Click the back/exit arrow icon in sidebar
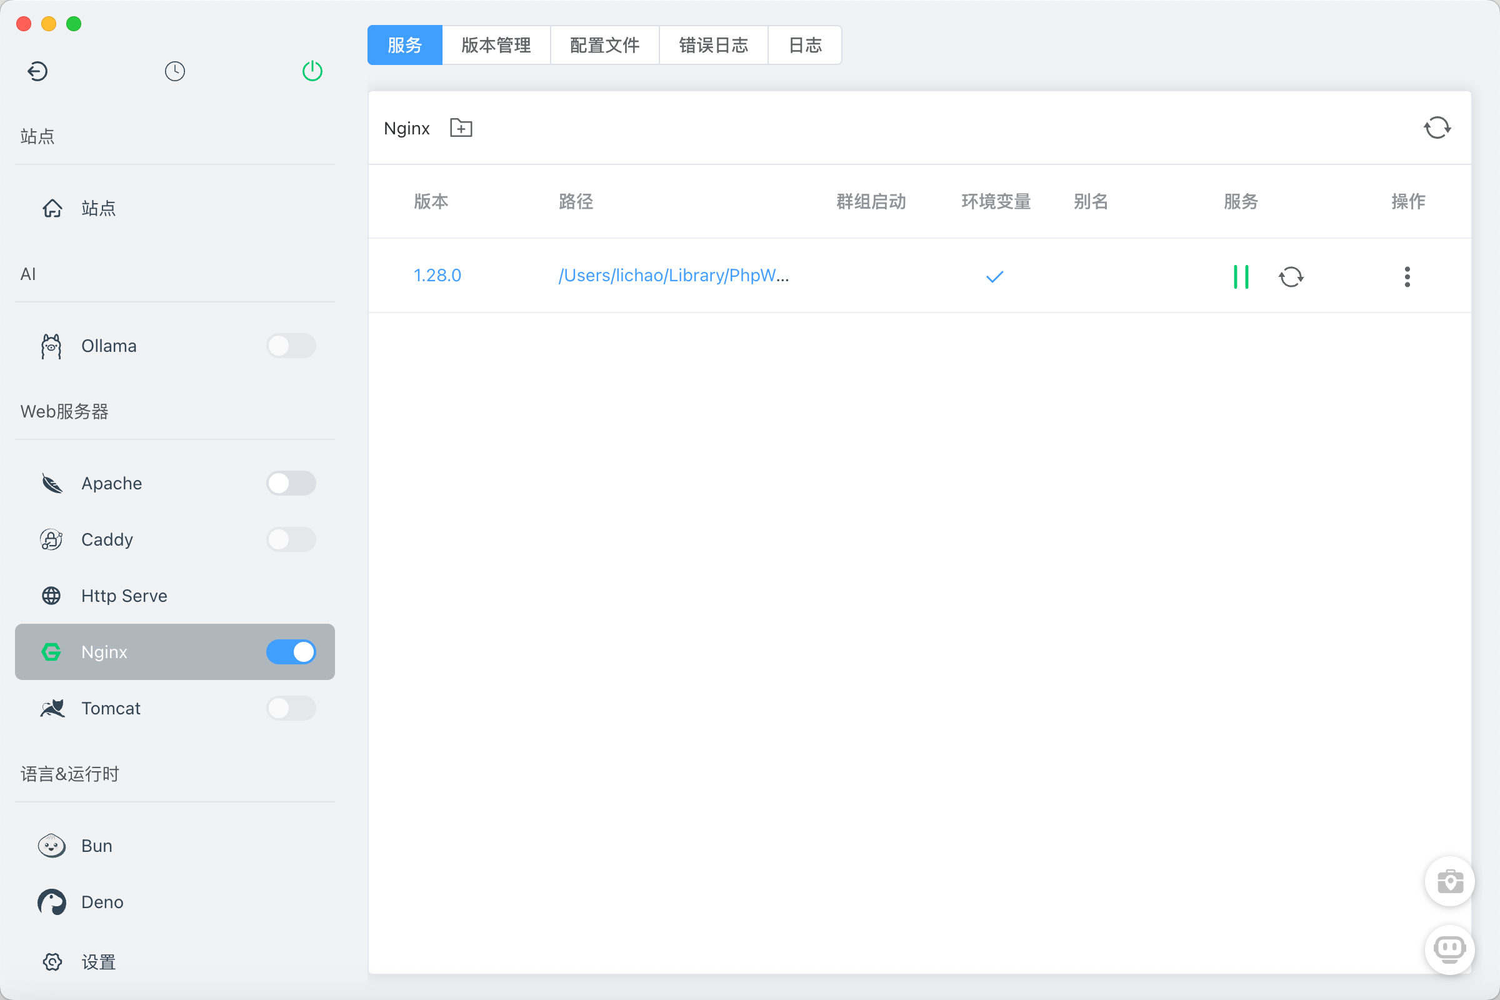The width and height of the screenshot is (1500, 1000). (x=37, y=71)
